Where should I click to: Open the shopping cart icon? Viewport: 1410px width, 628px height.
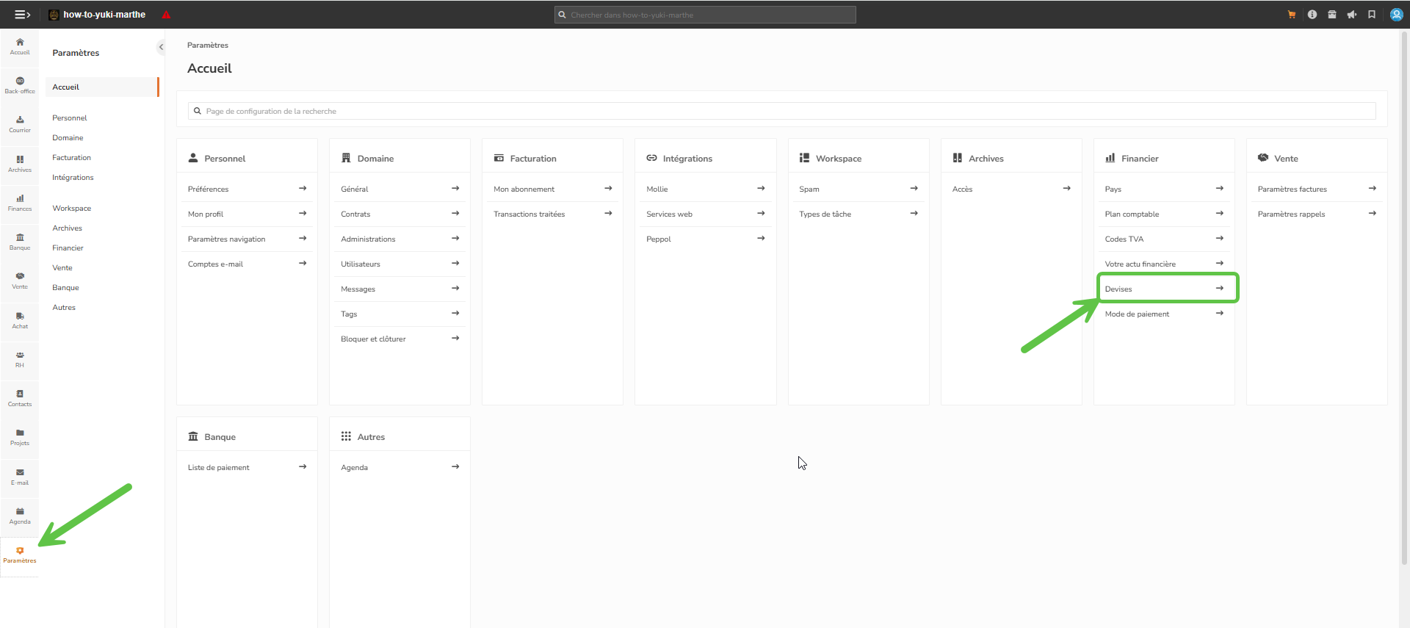(x=1292, y=15)
